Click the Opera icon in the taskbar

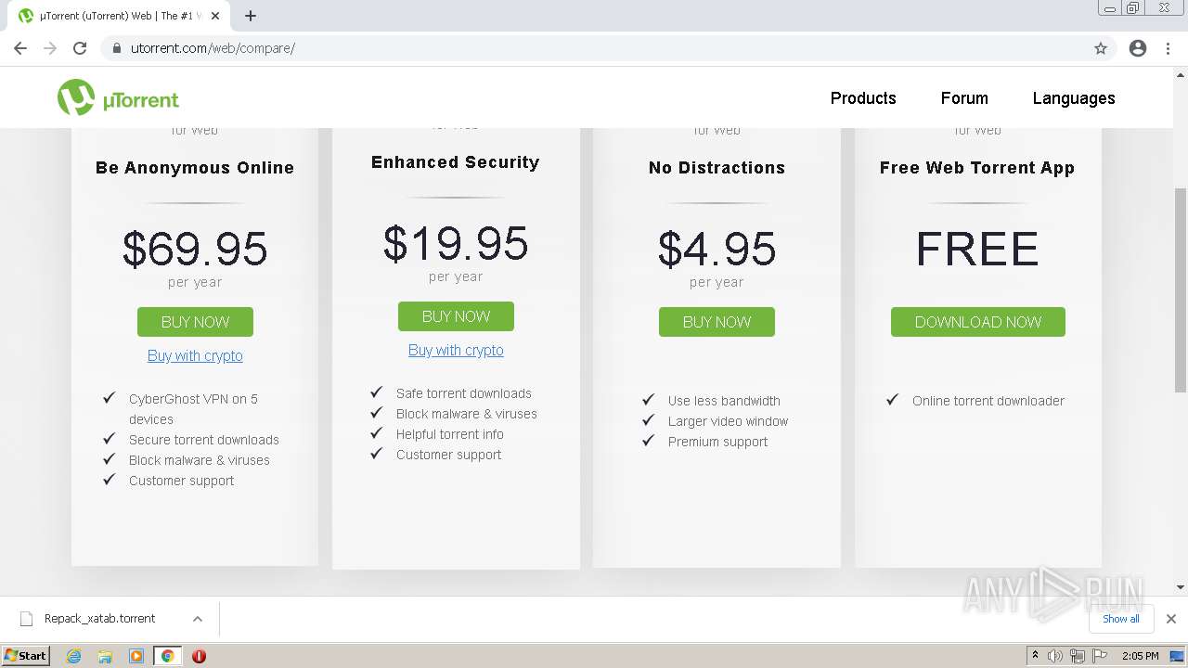[199, 656]
